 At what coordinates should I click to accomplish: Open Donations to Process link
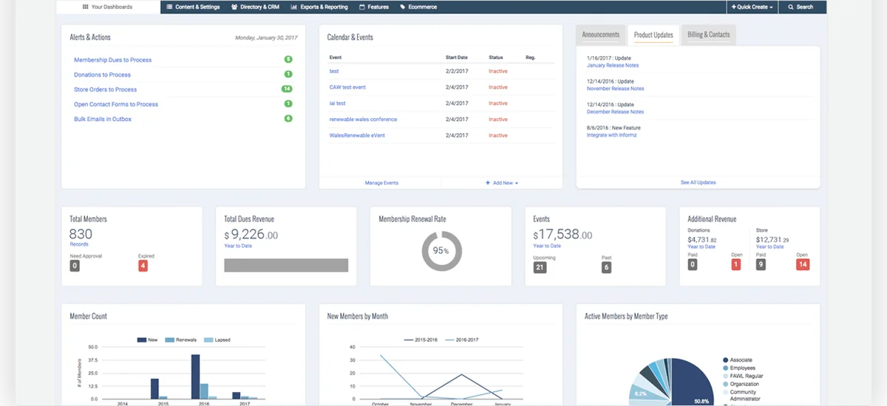pos(102,75)
